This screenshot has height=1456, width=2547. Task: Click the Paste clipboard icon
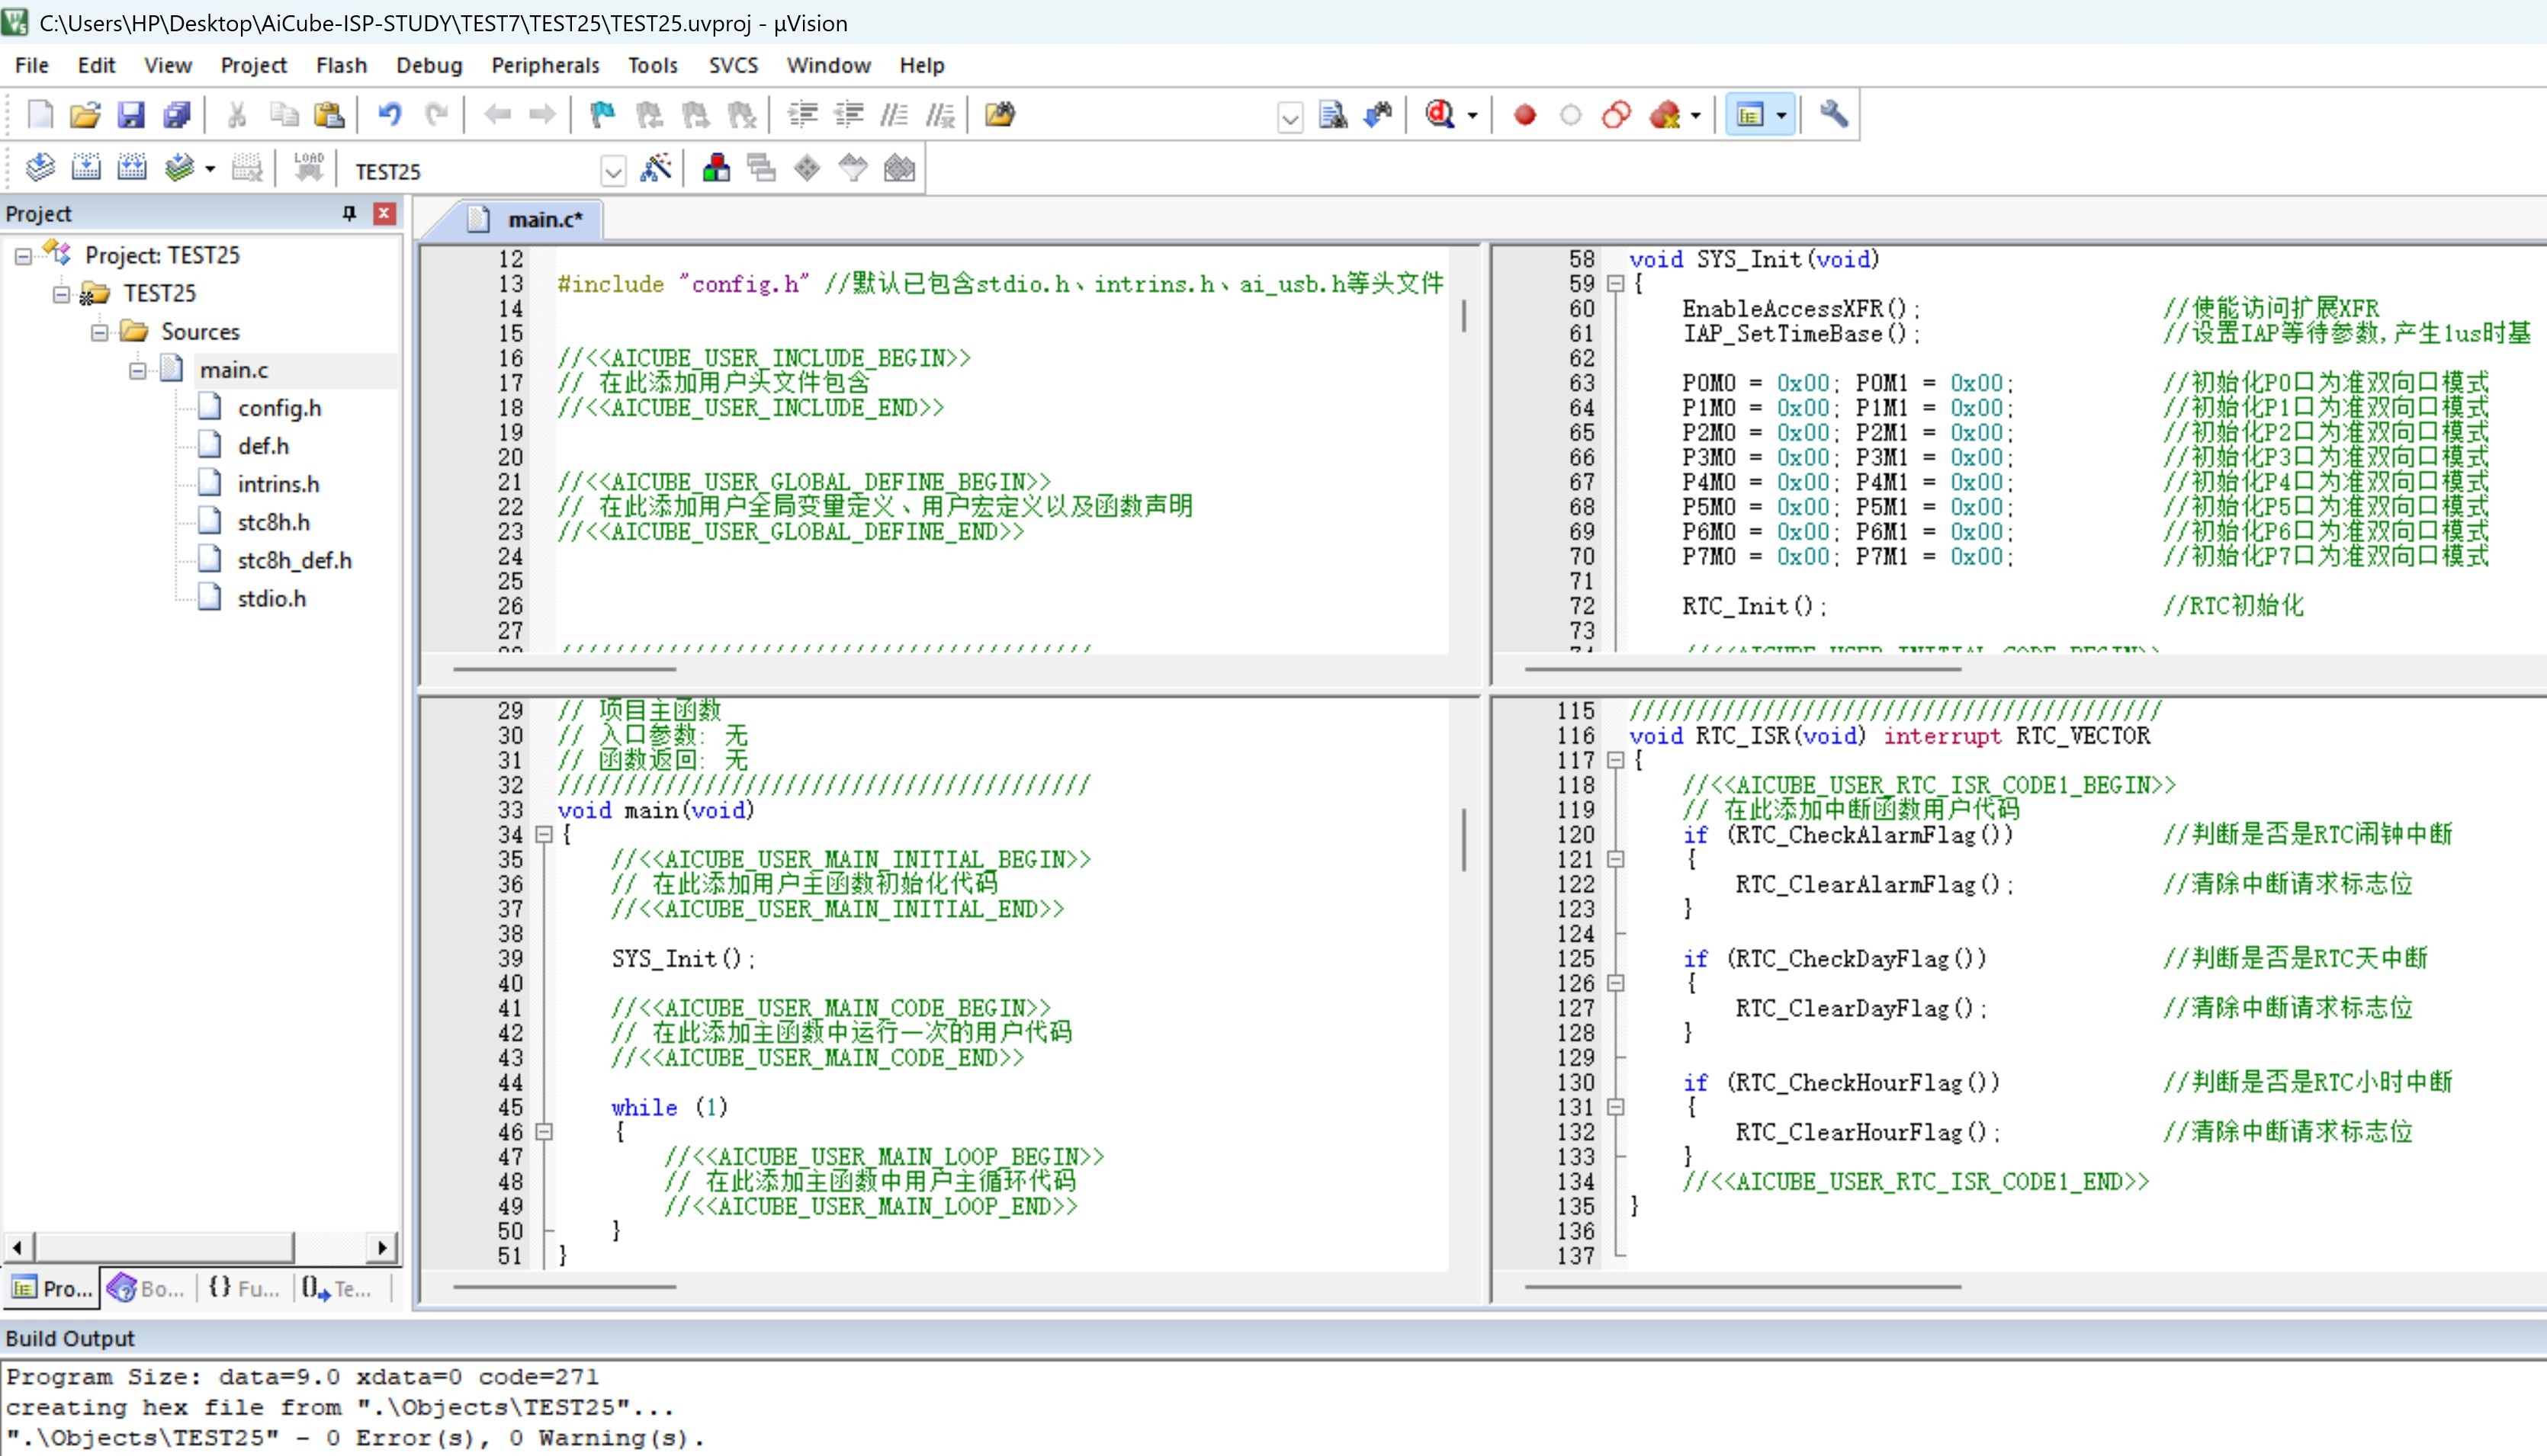coord(329,115)
